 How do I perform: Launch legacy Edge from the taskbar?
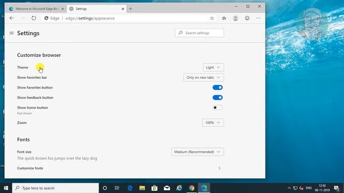(130, 188)
